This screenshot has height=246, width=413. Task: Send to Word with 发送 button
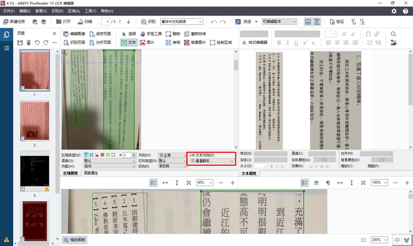pyautogui.click(x=243, y=21)
